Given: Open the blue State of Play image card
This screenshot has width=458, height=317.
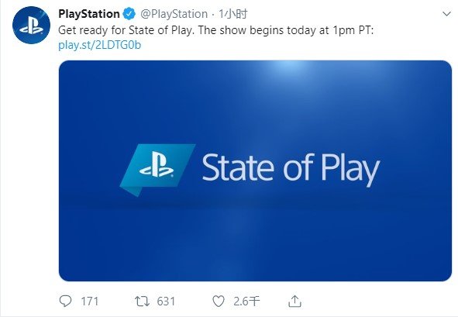Looking at the screenshot, I should 255,171.
